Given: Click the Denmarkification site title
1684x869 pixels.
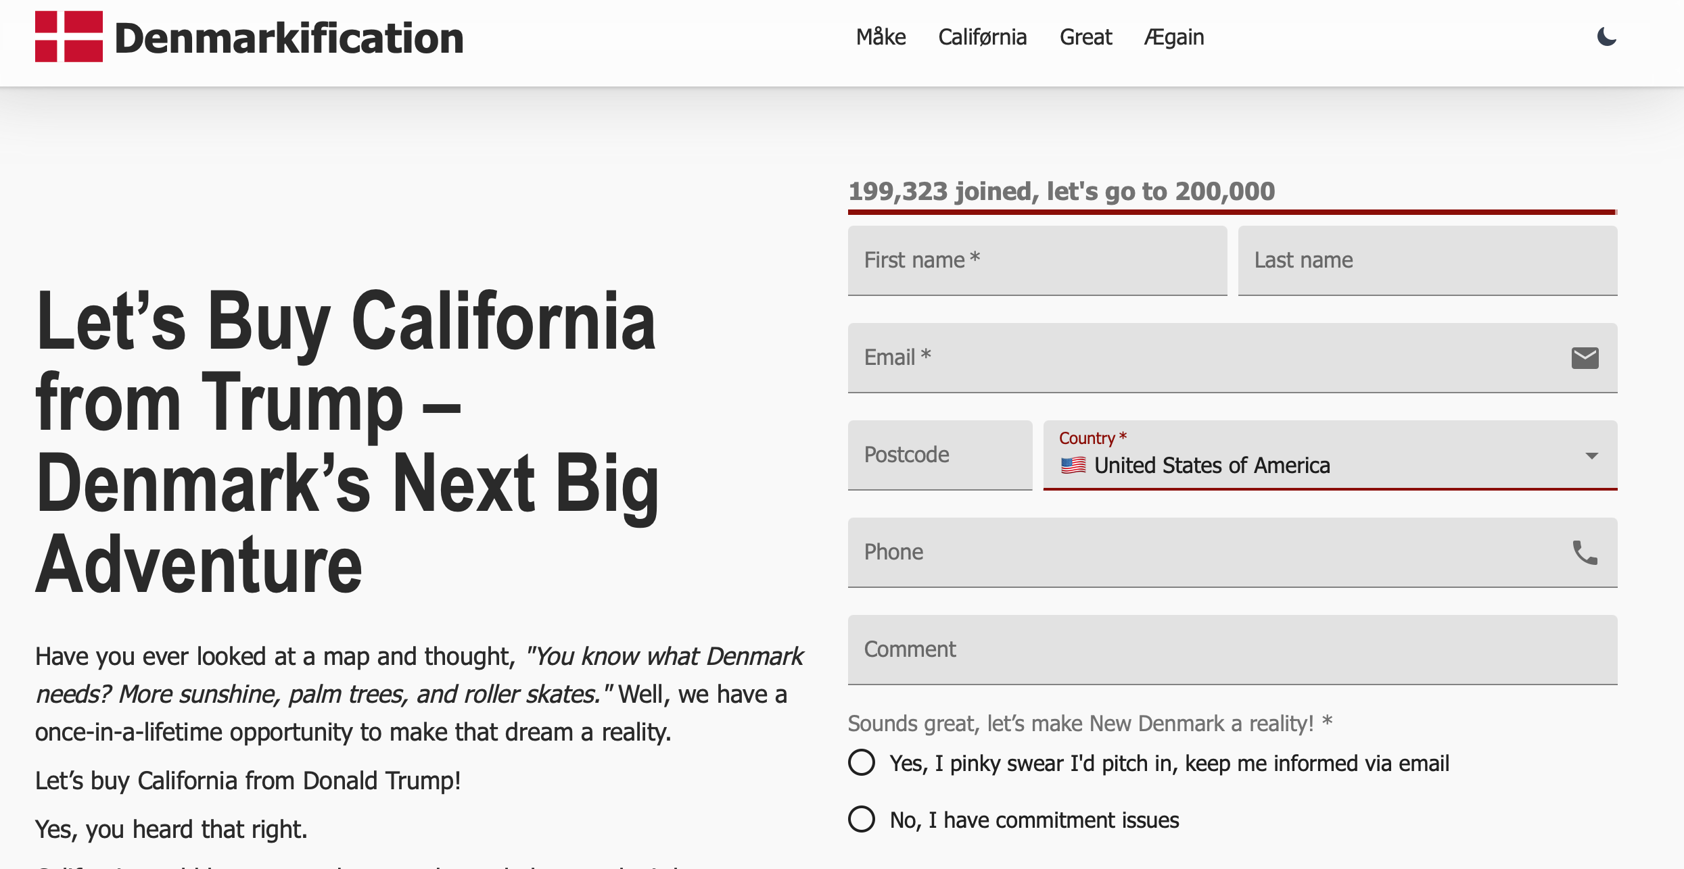Looking at the screenshot, I should [289, 38].
